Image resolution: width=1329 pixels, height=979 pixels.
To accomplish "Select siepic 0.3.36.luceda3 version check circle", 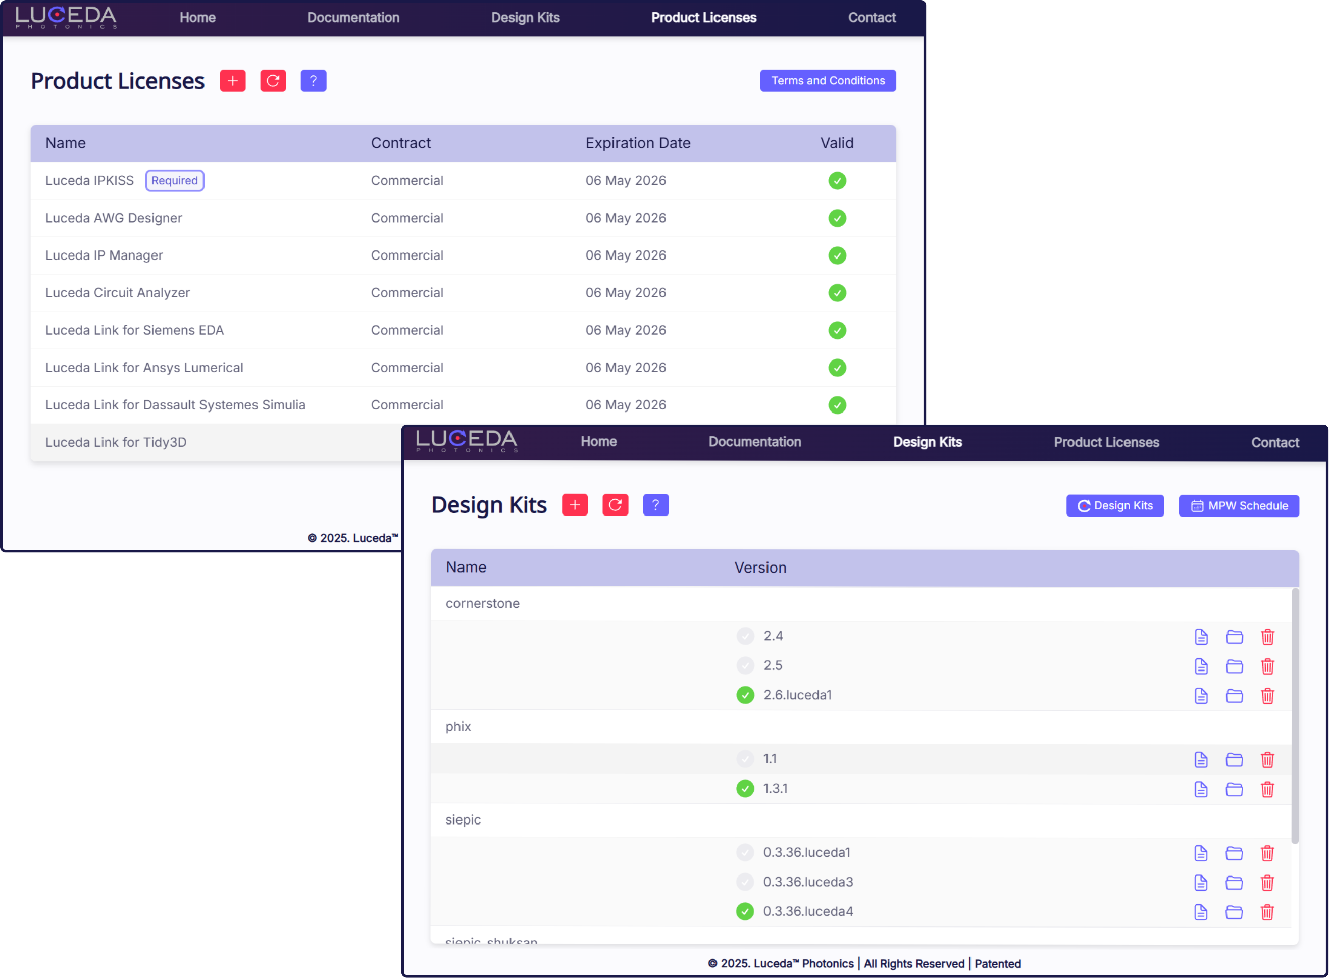I will 745,882.
